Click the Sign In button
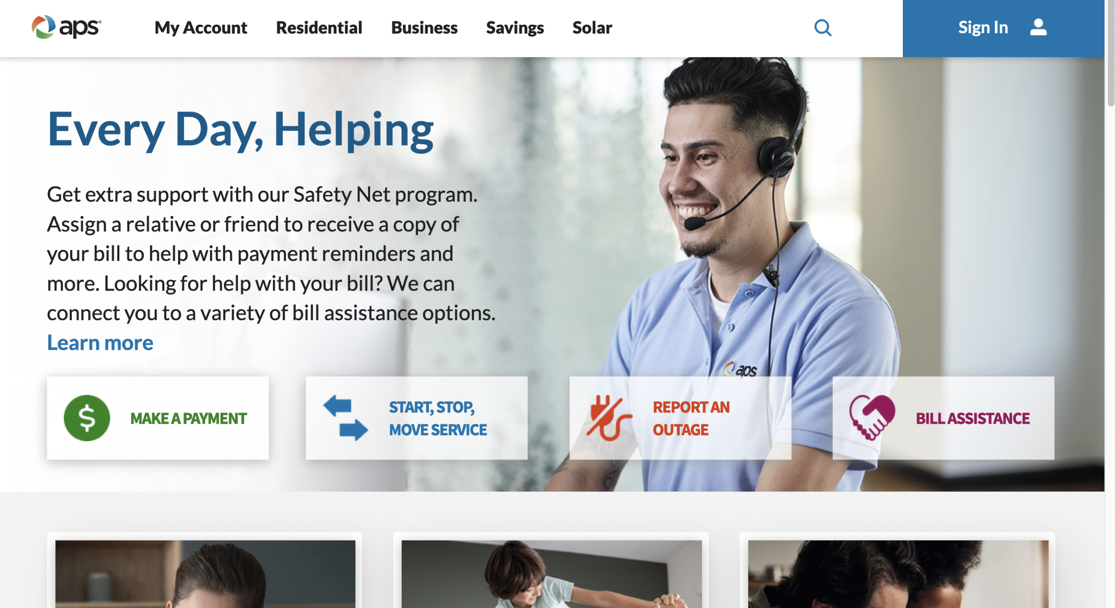Image resolution: width=1115 pixels, height=608 pixels. coord(1003,28)
